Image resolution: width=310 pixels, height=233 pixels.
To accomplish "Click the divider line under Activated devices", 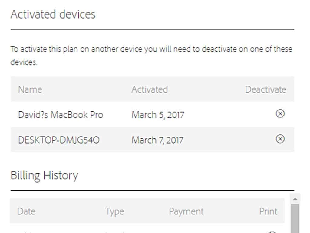I will [x=152, y=29].
